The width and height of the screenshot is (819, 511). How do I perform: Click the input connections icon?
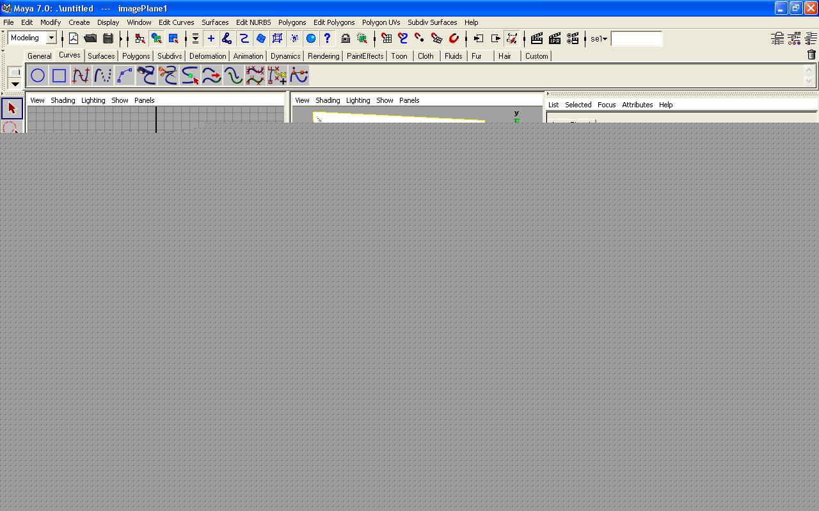point(478,38)
